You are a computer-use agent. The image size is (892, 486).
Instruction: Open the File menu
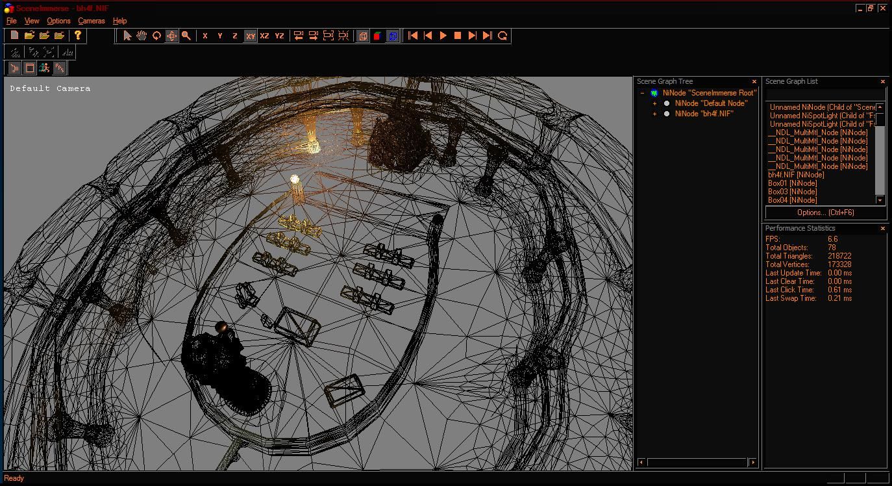(11, 21)
